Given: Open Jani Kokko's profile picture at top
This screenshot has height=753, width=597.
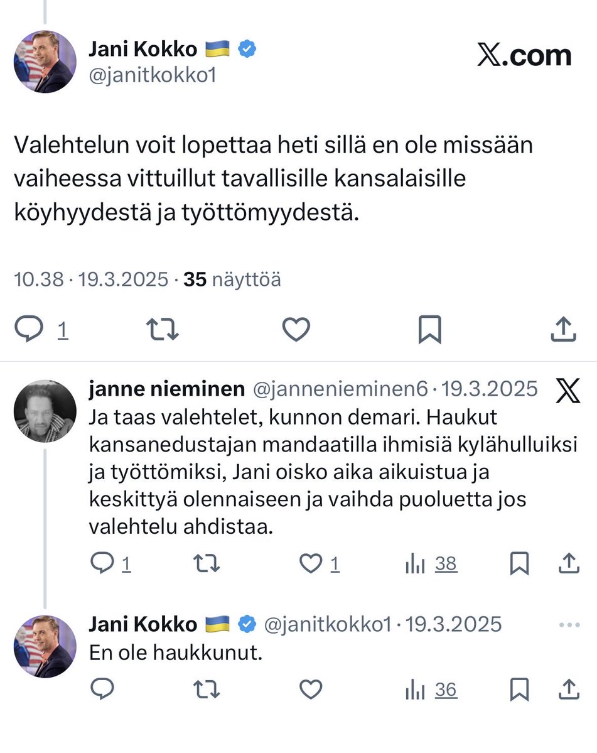Looking at the screenshot, I should click(x=45, y=62).
